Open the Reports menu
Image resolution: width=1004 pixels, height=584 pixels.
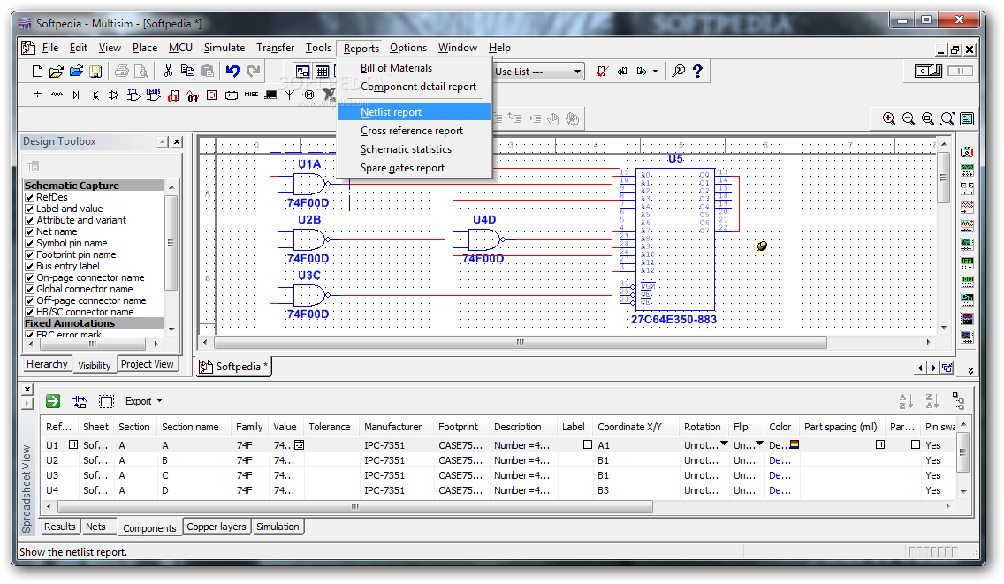tap(361, 48)
